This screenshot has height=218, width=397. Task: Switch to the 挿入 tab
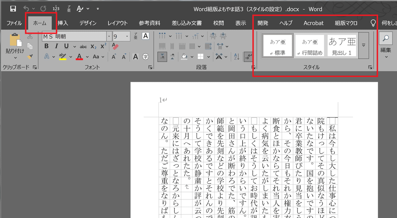coord(63,23)
